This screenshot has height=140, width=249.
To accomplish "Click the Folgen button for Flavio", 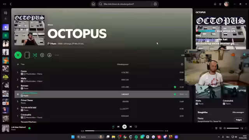I will point(239,120).
